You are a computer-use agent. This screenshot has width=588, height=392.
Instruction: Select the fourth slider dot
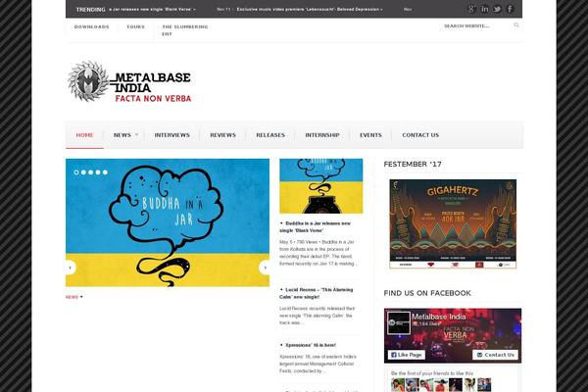click(x=98, y=172)
